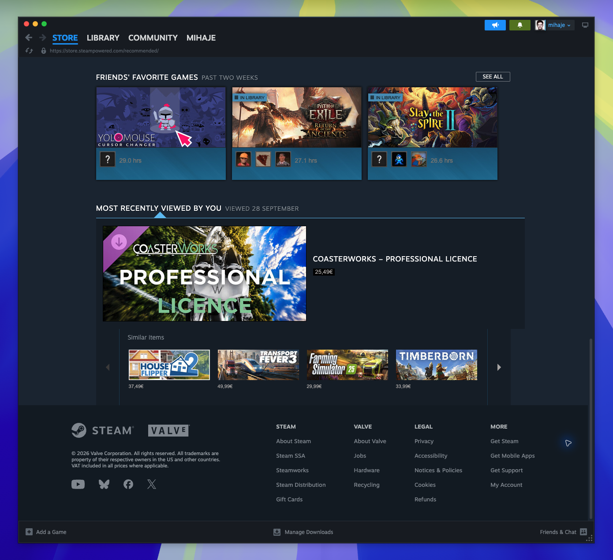Open Steam's YouTube channel icon
The height and width of the screenshot is (560, 613).
pos(78,484)
